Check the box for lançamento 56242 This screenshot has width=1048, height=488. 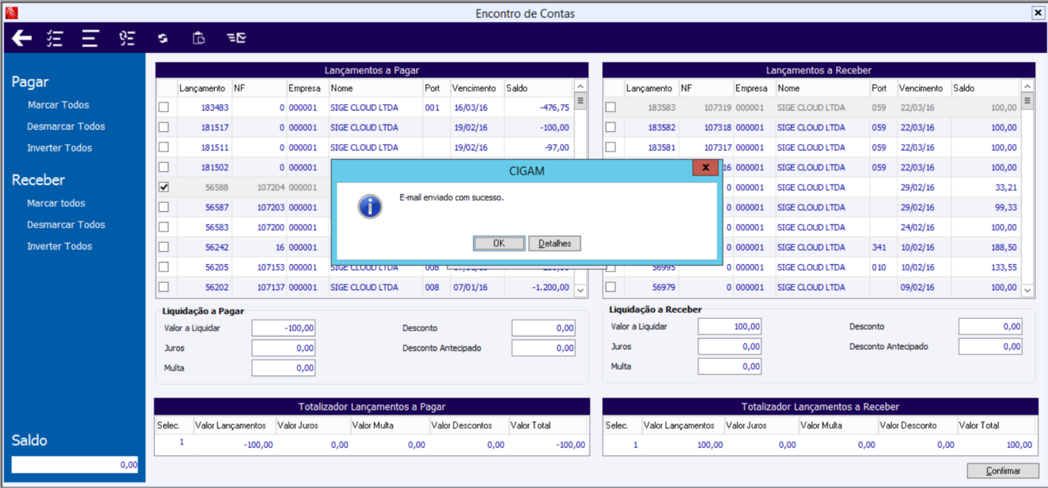[163, 247]
